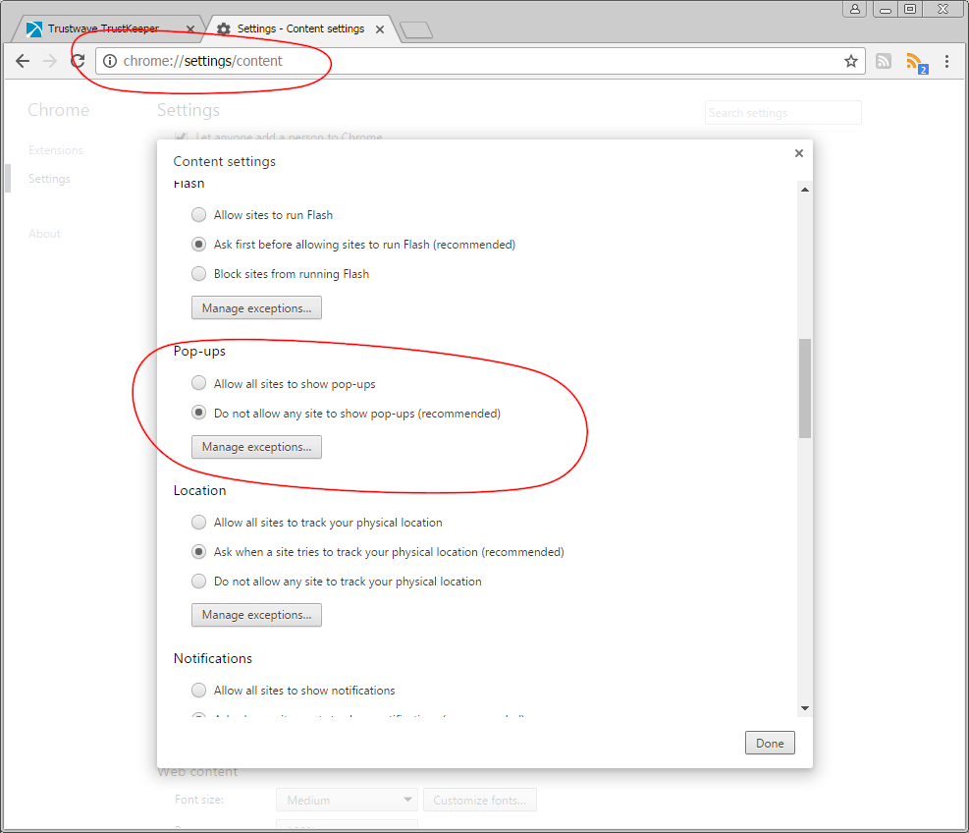Image resolution: width=969 pixels, height=833 pixels.
Task: Open site info icon in address bar
Action: point(110,61)
